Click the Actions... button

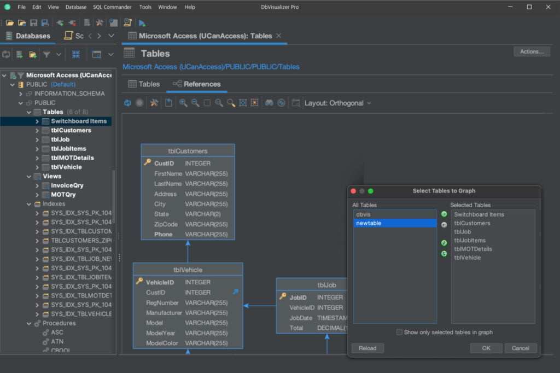[x=532, y=51]
